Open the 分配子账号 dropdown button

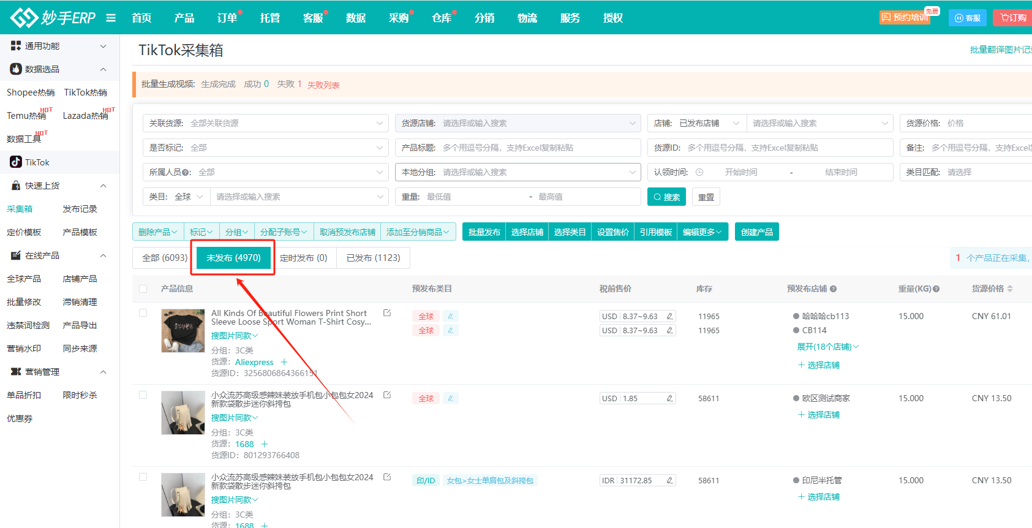[x=284, y=232]
